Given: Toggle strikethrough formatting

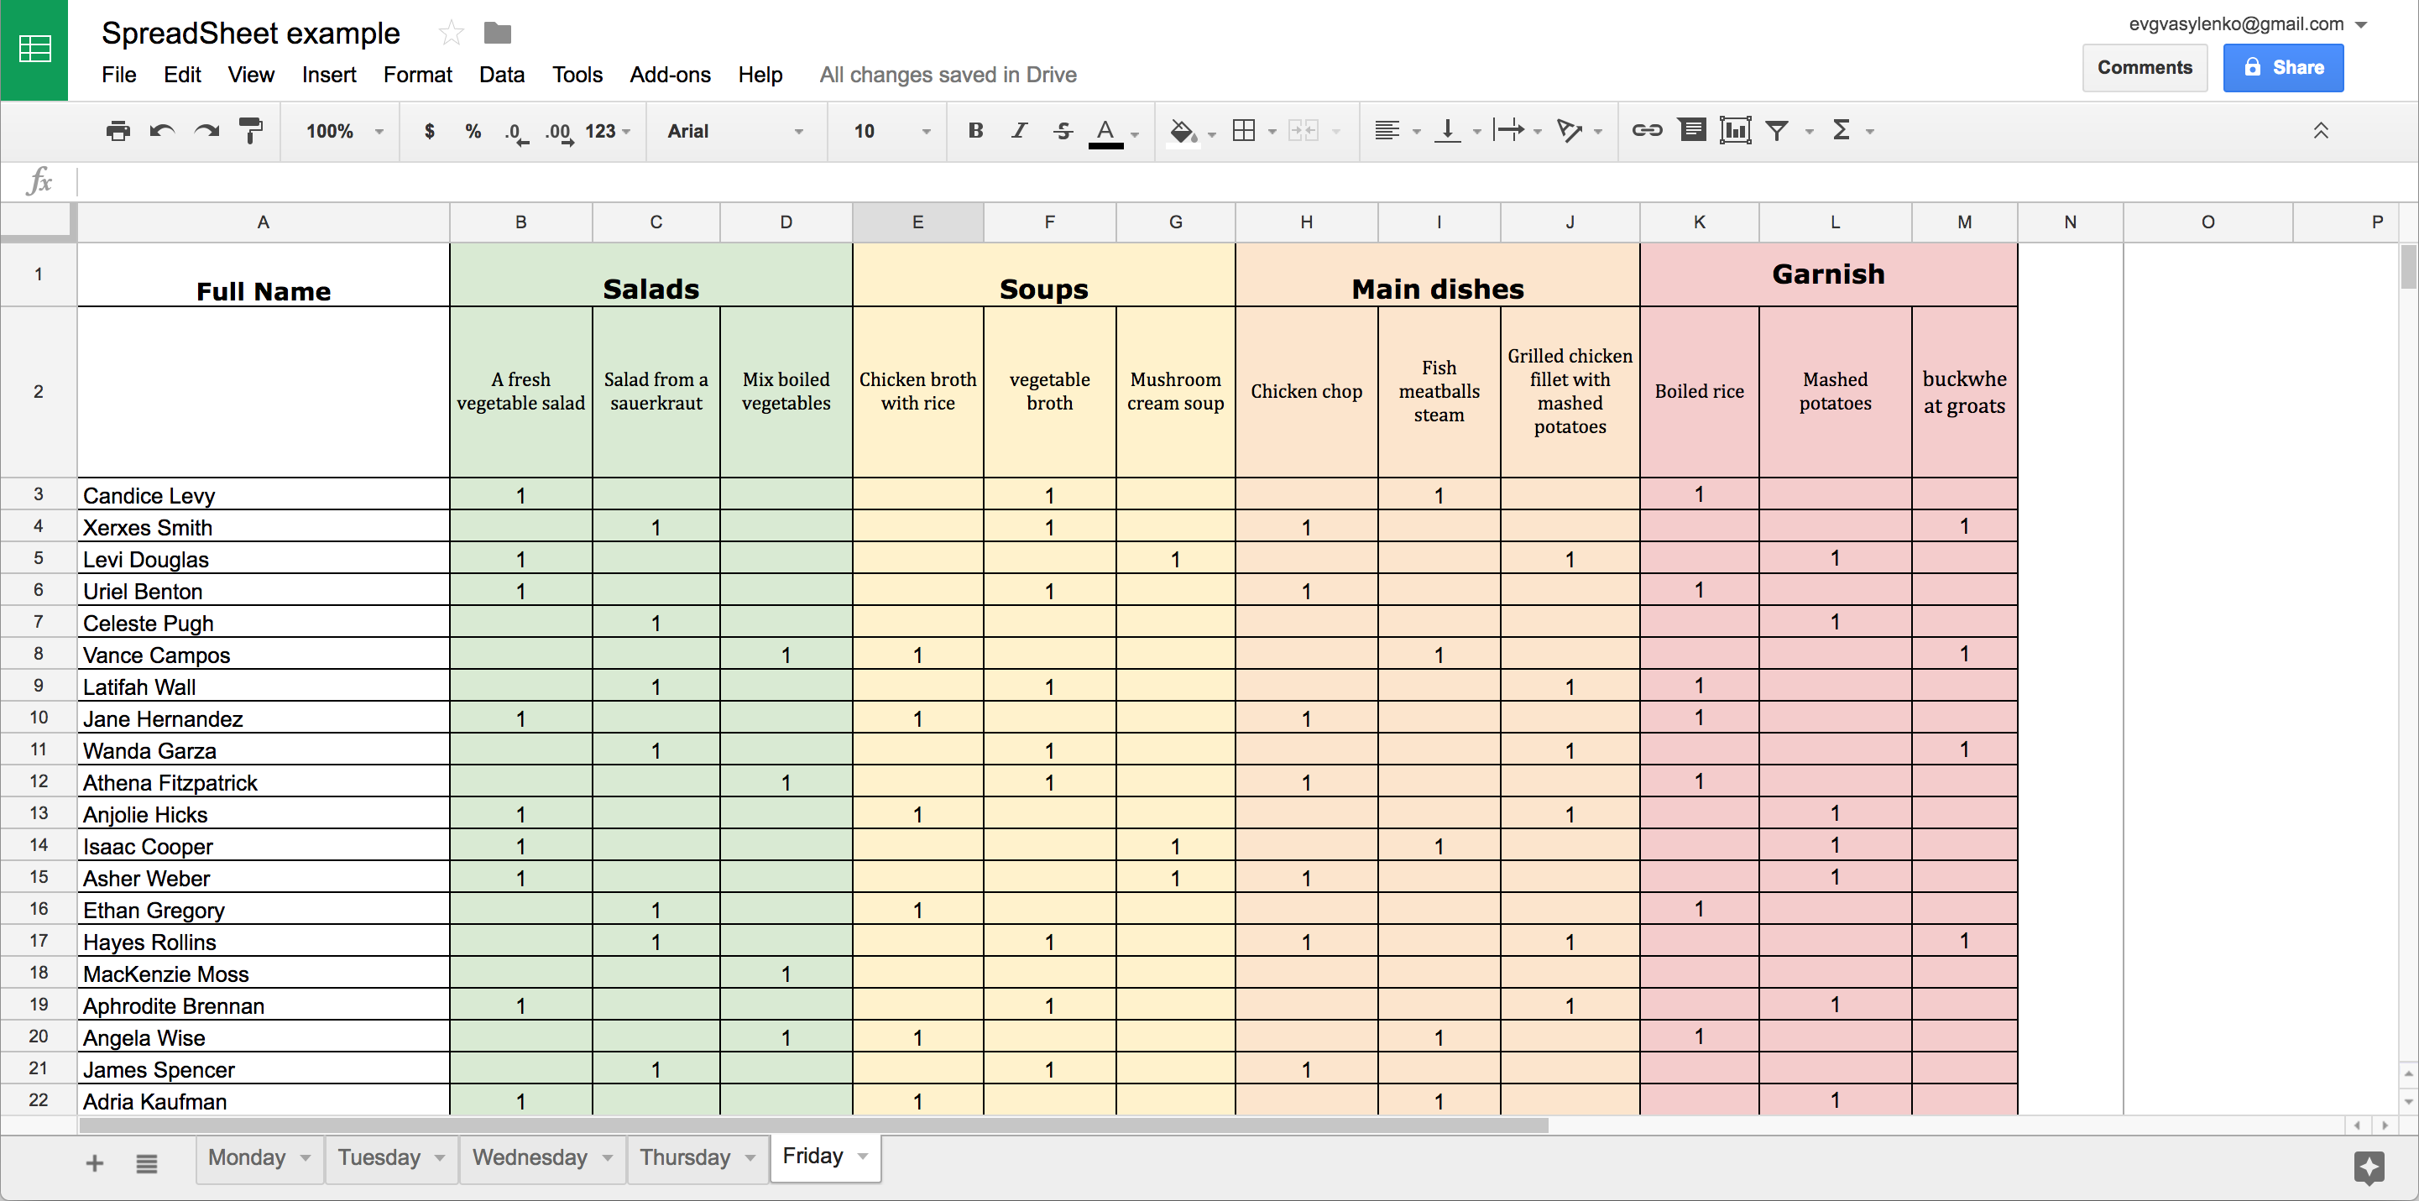Looking at the screenshot, I should click(x=1062, y=131).
